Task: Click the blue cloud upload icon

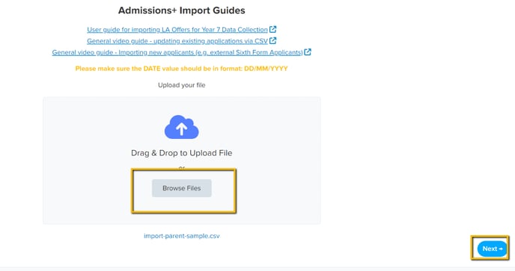Action: pyautogui.click(x=182, y=127)
